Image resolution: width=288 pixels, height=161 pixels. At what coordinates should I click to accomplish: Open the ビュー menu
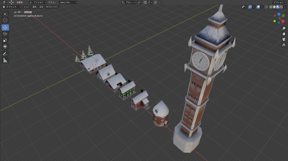pos(26,7)
